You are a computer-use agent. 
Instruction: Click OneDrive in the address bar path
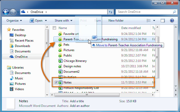tap(37, 12)
